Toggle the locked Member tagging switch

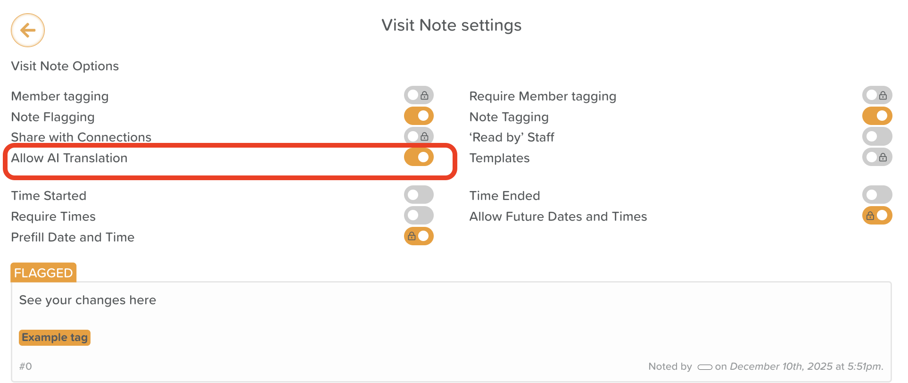[x=419, y=95]
